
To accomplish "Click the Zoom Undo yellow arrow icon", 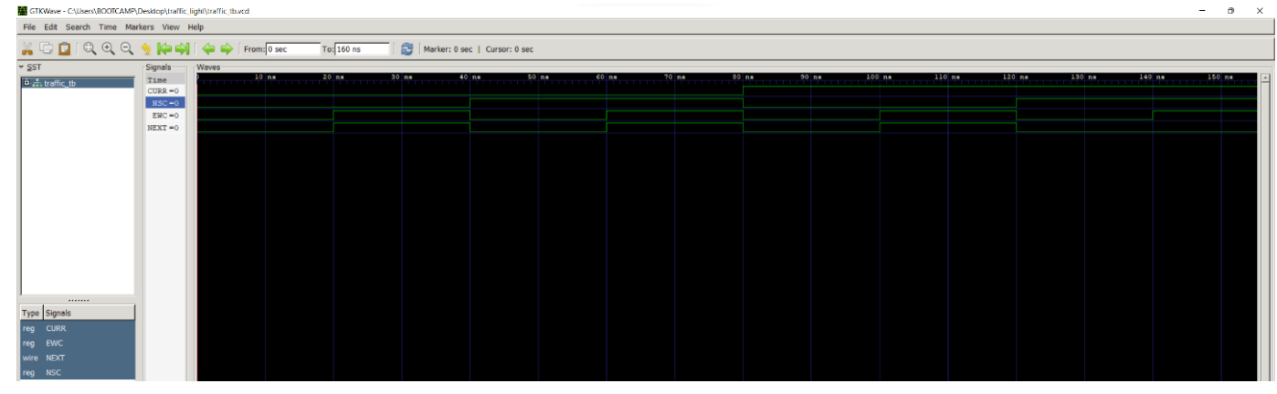I will click(x=145, y=49).
